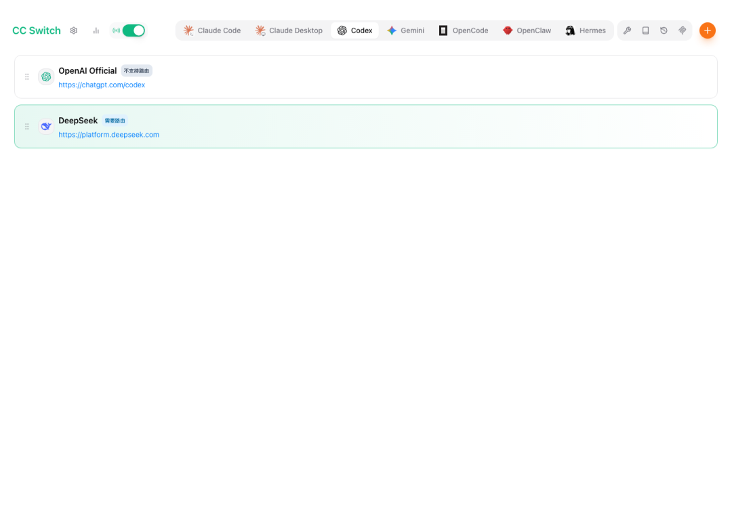Open the history clock icon
The image size is (732, 508).
pyautogui.click(x=664, y=30)
